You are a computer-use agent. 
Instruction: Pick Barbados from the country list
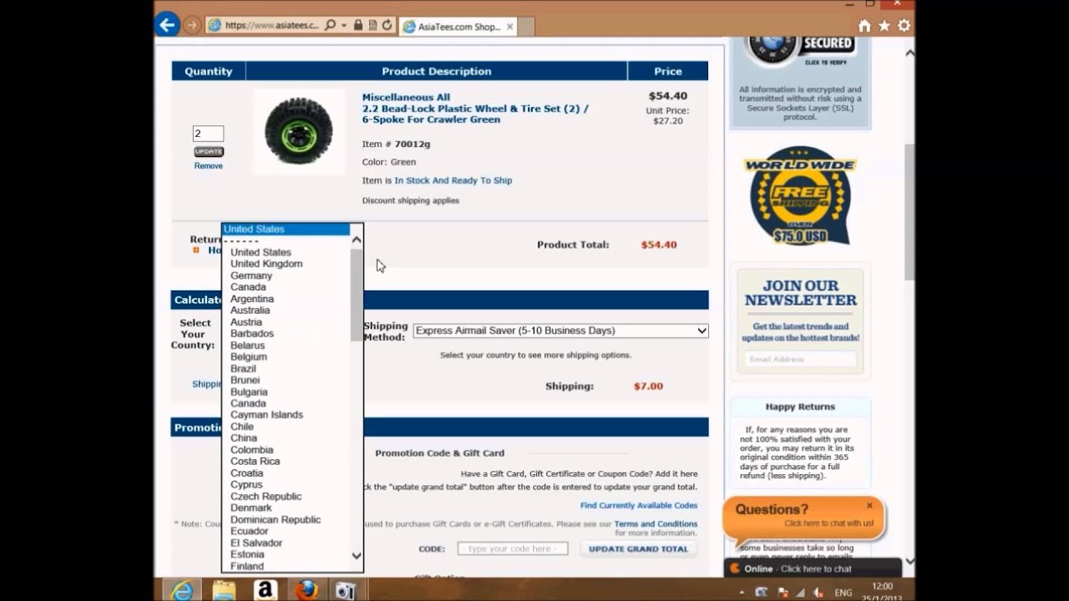[252, 334]
